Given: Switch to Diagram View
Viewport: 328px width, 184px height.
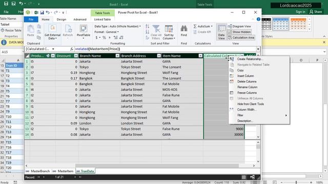Looking at the screenshot, I should [x=239, y=26].
